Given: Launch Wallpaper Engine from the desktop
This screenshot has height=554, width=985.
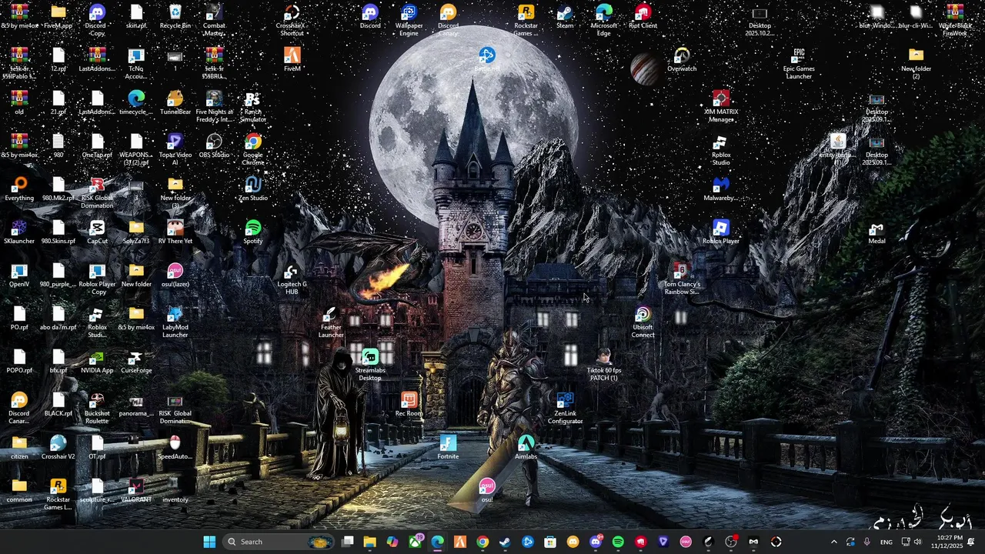Looking at the screenshot, I should coord(409,20).
